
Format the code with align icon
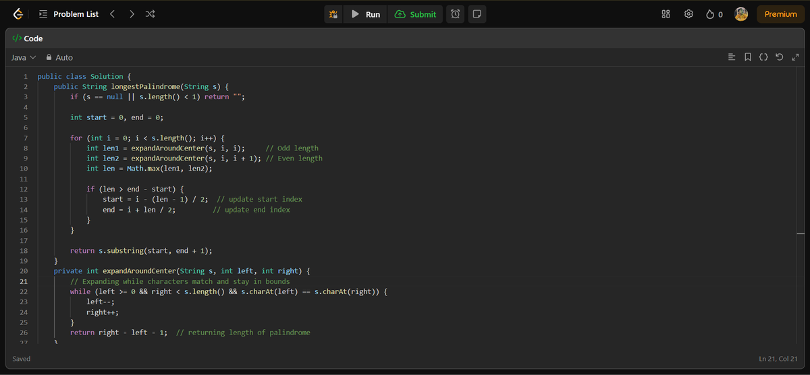[x=731, y=57]
